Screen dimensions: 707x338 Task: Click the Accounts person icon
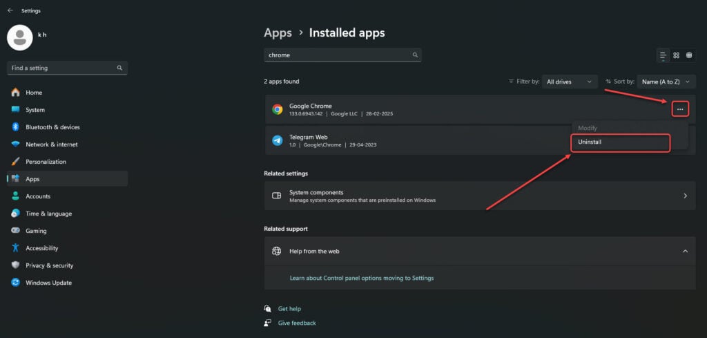(16, 196)
